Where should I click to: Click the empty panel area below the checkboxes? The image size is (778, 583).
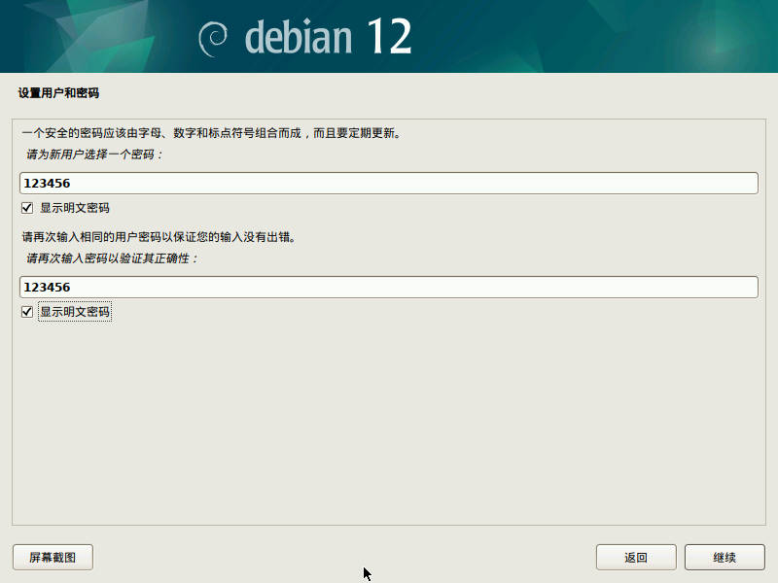pos(389,422)
